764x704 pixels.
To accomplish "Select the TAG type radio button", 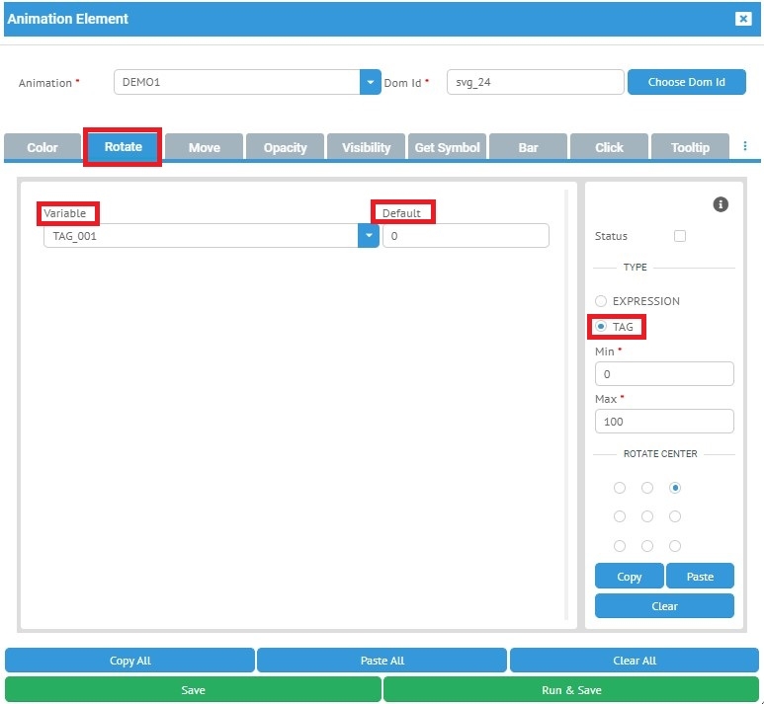I will coord(601,327).
